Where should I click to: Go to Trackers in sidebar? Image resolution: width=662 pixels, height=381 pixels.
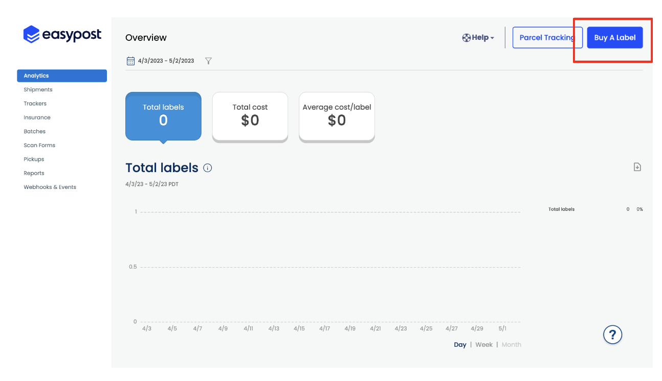pos(35,104)
